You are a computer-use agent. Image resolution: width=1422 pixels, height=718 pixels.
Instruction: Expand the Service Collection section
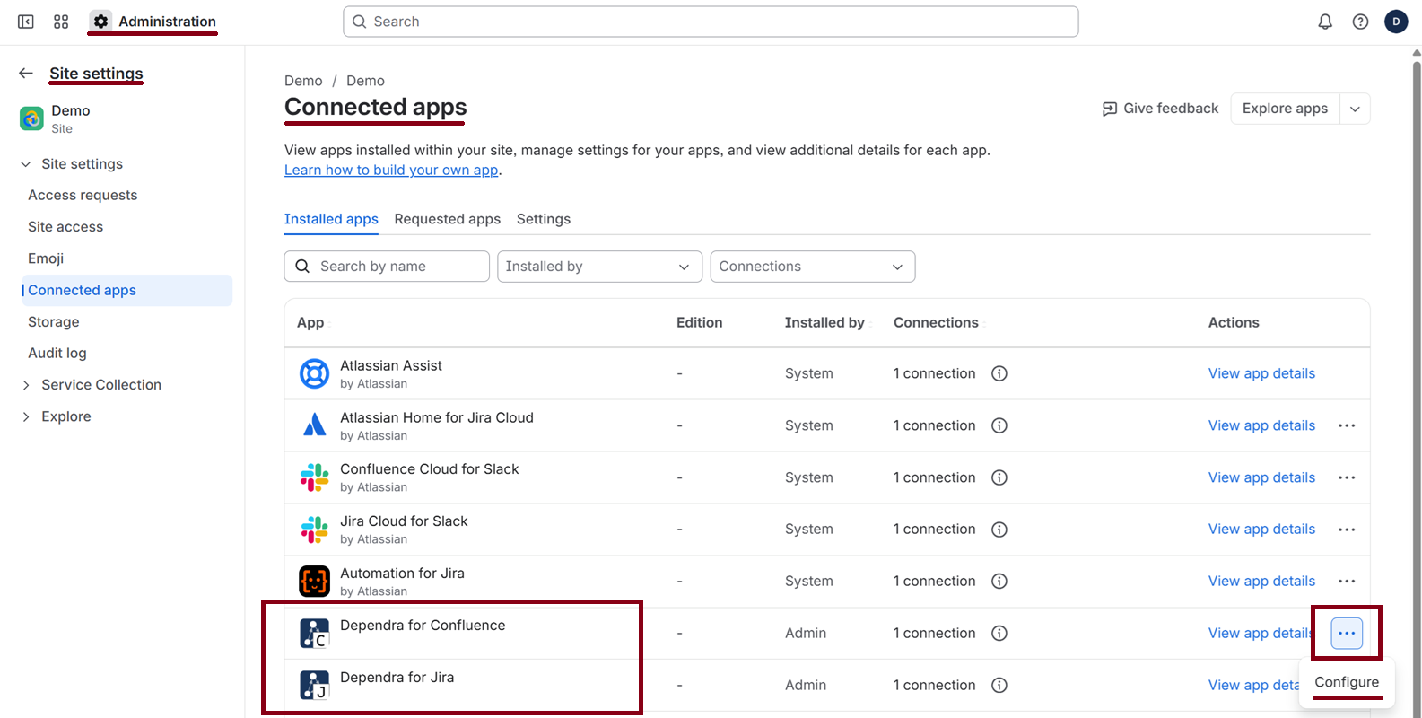[x=26, y=385]
